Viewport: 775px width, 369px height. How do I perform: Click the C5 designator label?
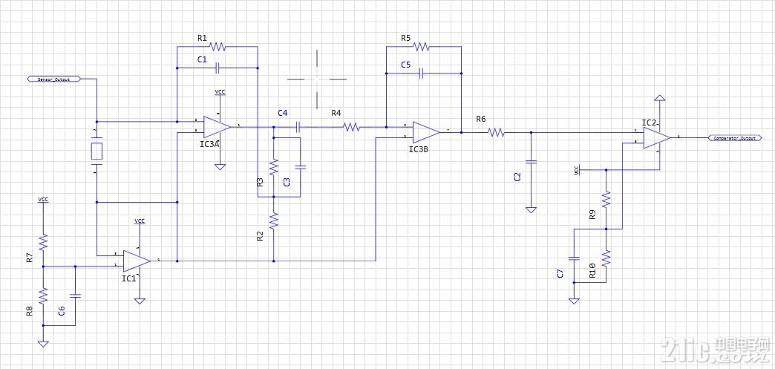pyautogui.click(x=406, y=65)
